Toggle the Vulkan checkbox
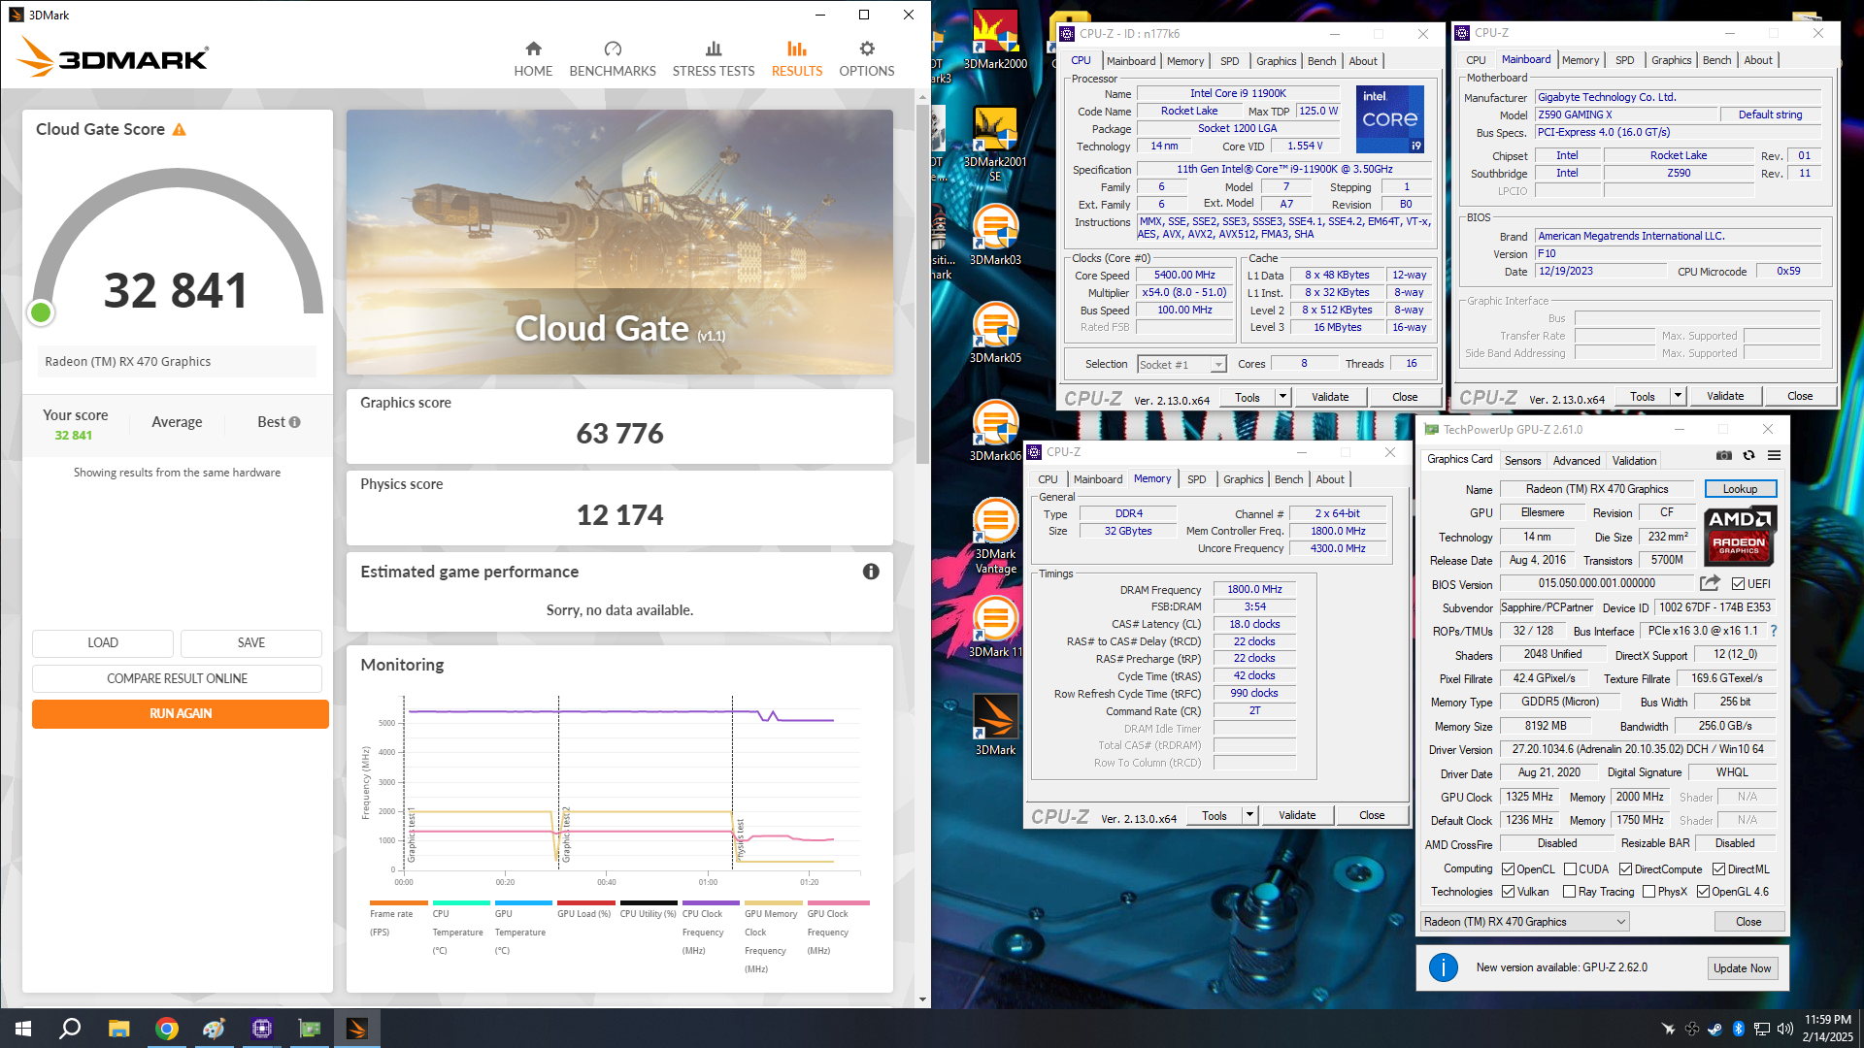Viewport: 1864px width, 1048px height. tap(1508, 892)
